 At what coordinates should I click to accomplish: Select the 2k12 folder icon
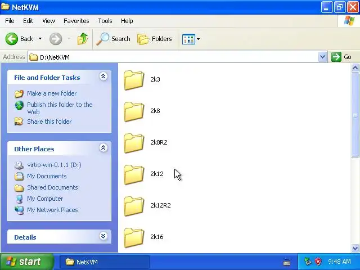134,174
